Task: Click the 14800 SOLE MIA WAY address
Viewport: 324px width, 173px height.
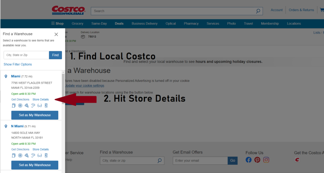Action: point(26,133)
